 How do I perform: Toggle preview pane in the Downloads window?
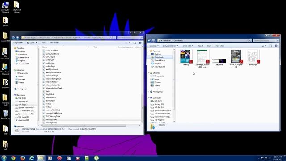click(271, 46)
